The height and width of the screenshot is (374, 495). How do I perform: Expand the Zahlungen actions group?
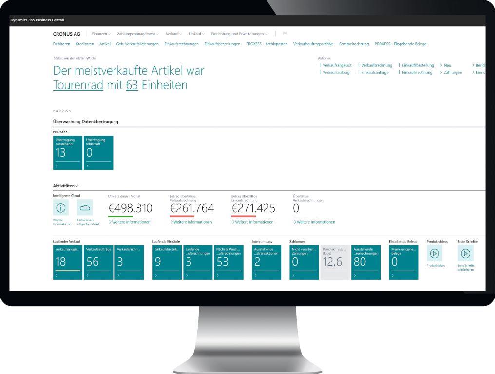click(451, 72)
